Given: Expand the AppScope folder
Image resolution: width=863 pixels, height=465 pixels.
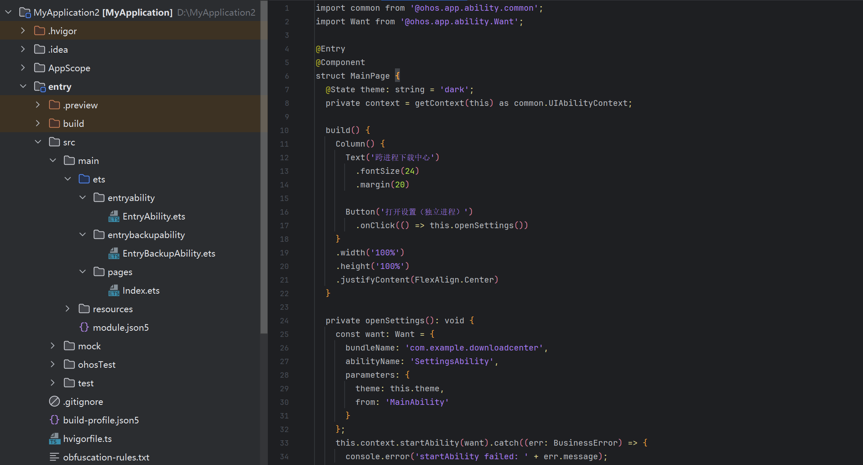Looking at the screenshot, I should pos(23,68).
